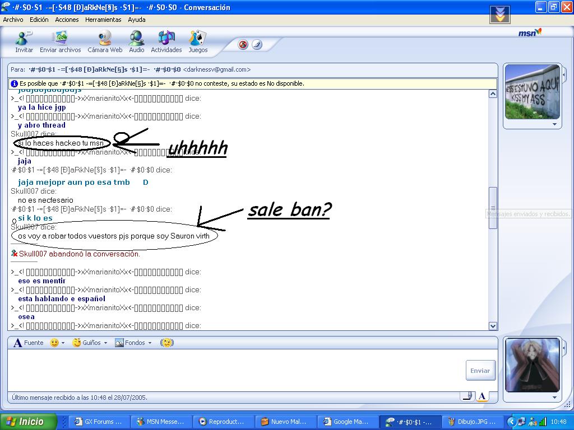The width and height of the screenshot is (574, 430).
Task: Click the blue info icon in the status notice
Action: [x=14, y=84]
